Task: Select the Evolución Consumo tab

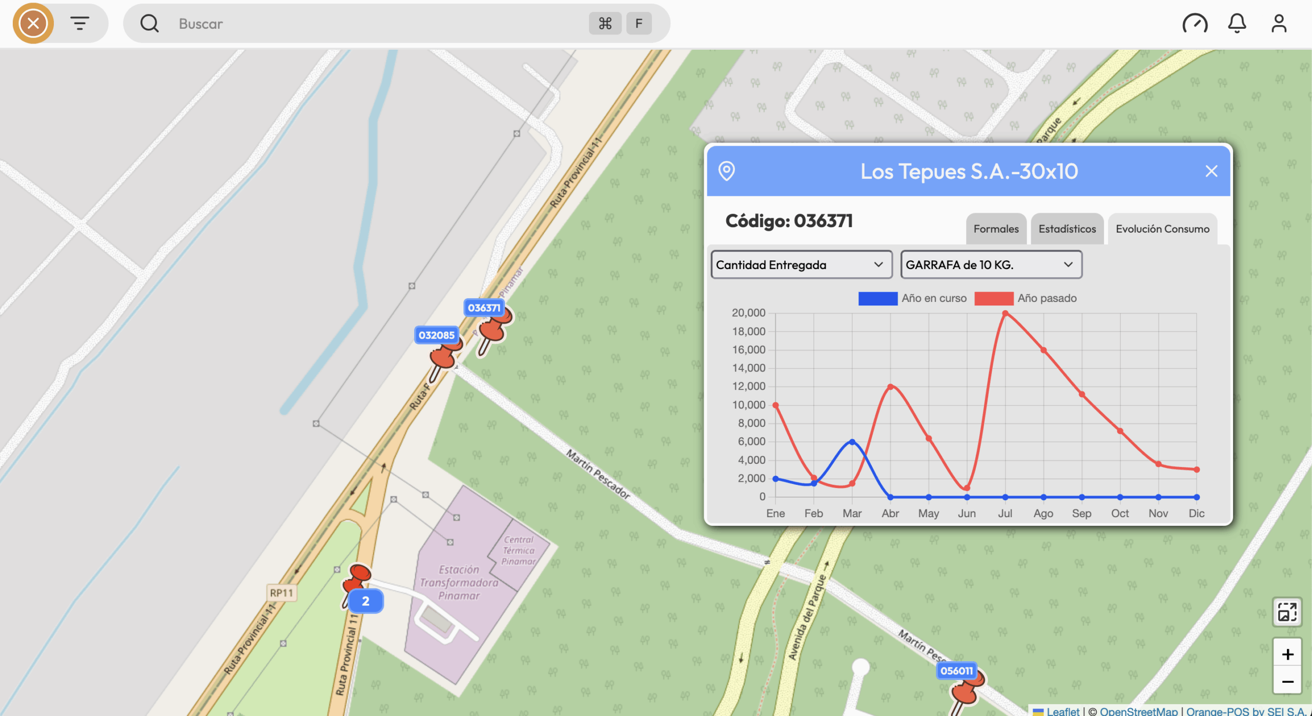Action: 1162,229
